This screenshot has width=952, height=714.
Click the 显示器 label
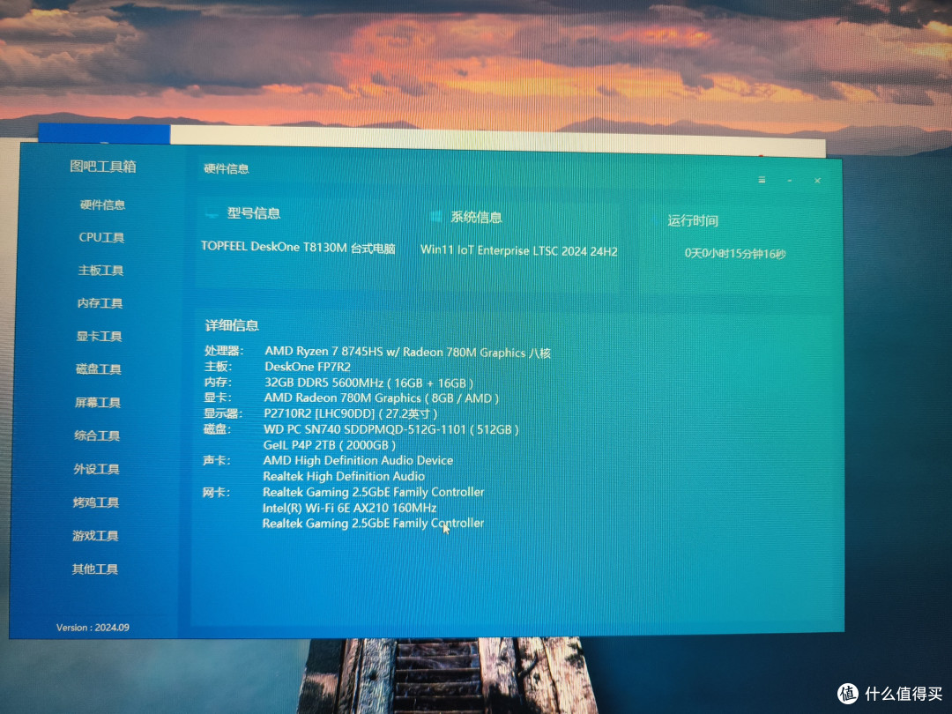click(223, 413)
